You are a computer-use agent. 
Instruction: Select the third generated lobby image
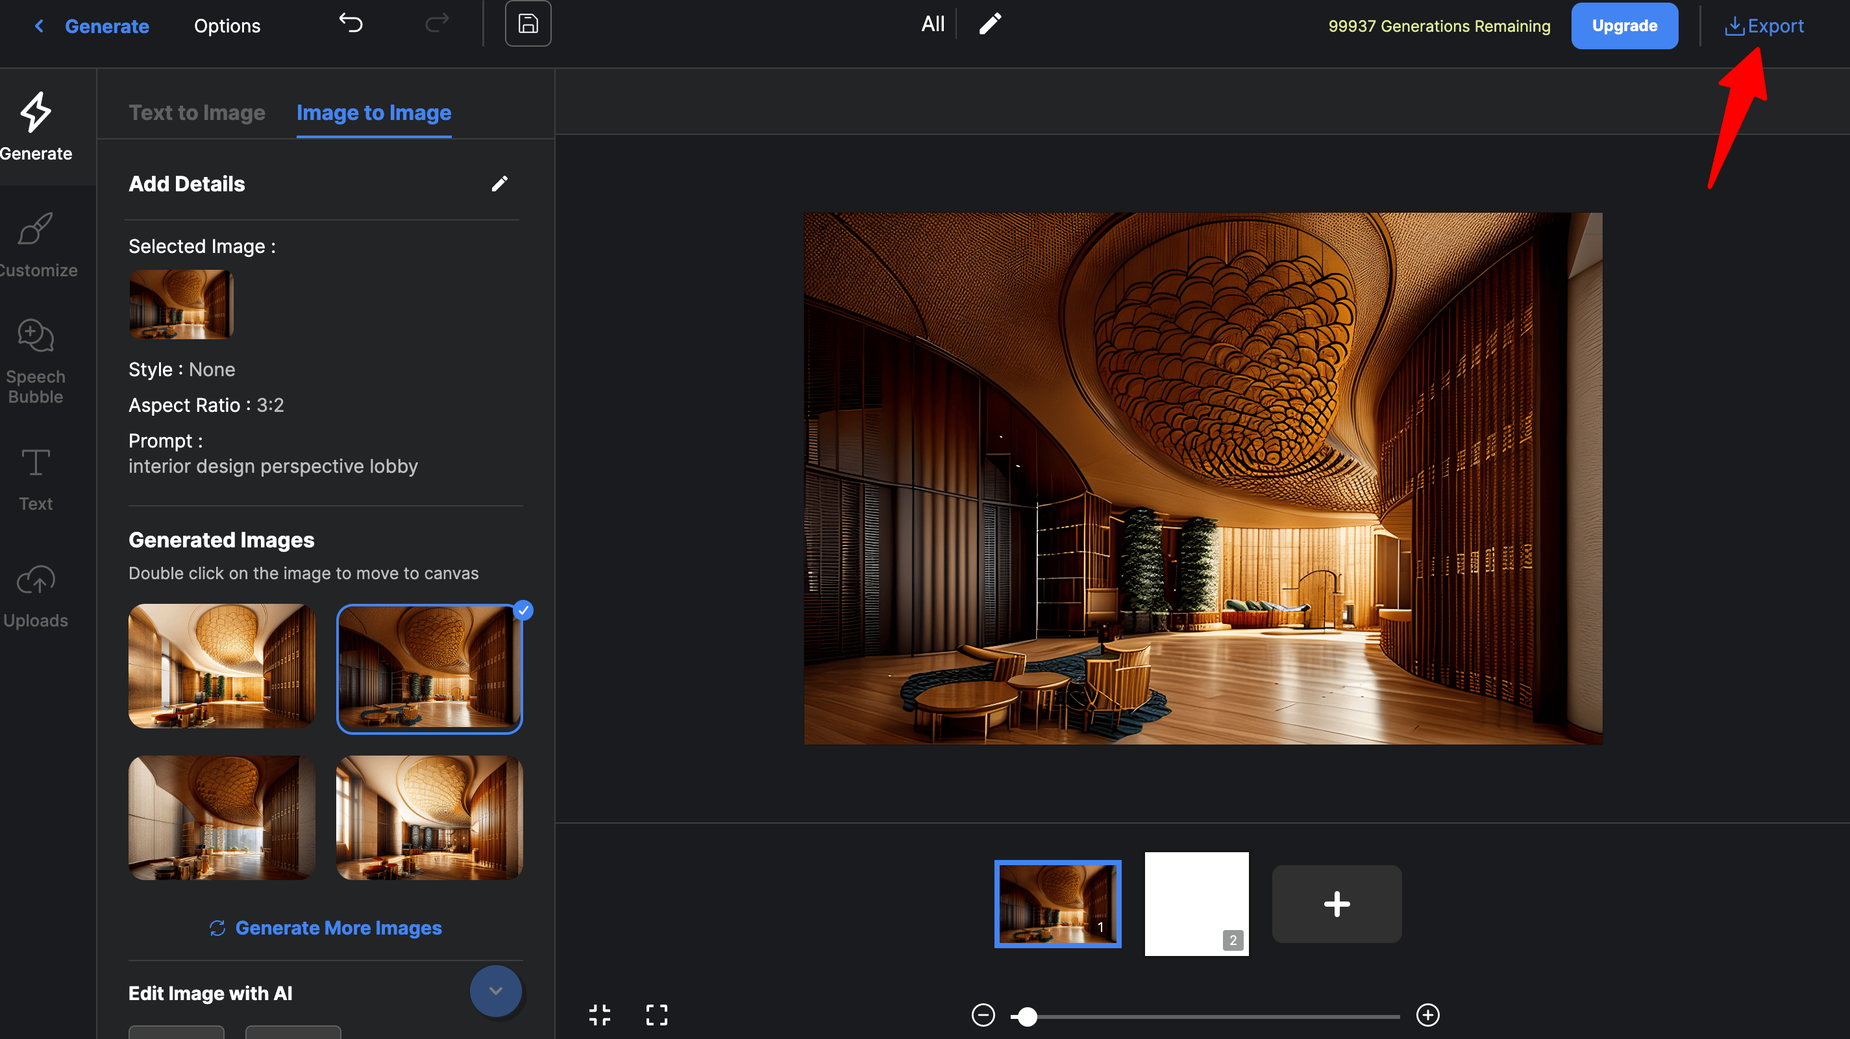click(221, 817)
